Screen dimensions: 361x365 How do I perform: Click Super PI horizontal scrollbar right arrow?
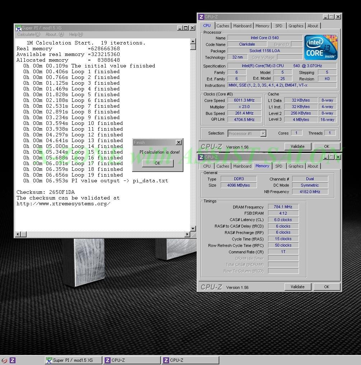pos(187,234)
